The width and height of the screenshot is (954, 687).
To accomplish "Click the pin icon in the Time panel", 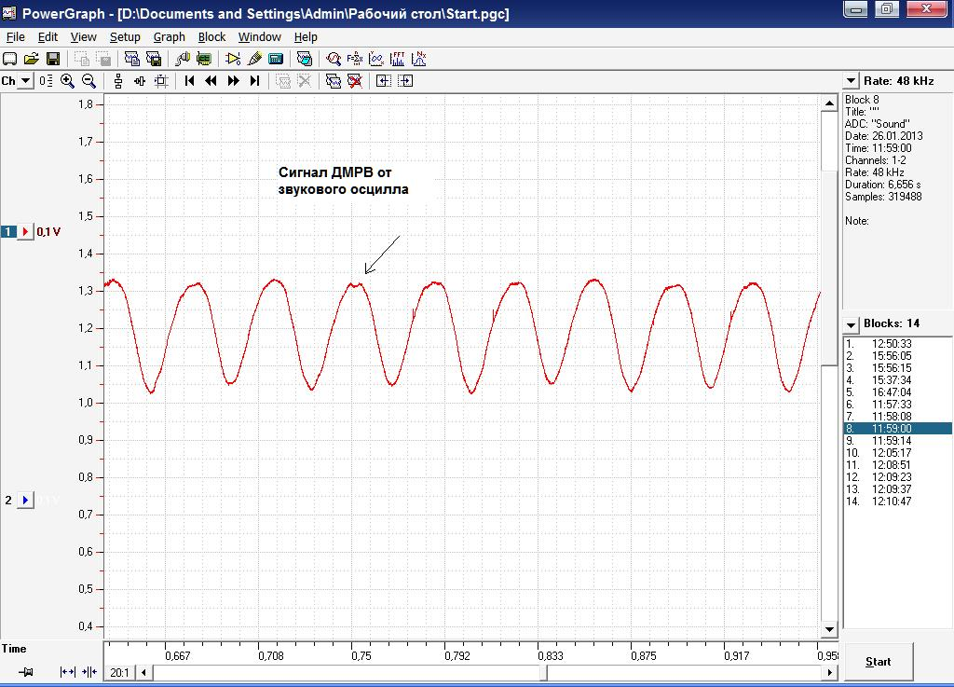I will pyautogui.click(x=25, y=672).
